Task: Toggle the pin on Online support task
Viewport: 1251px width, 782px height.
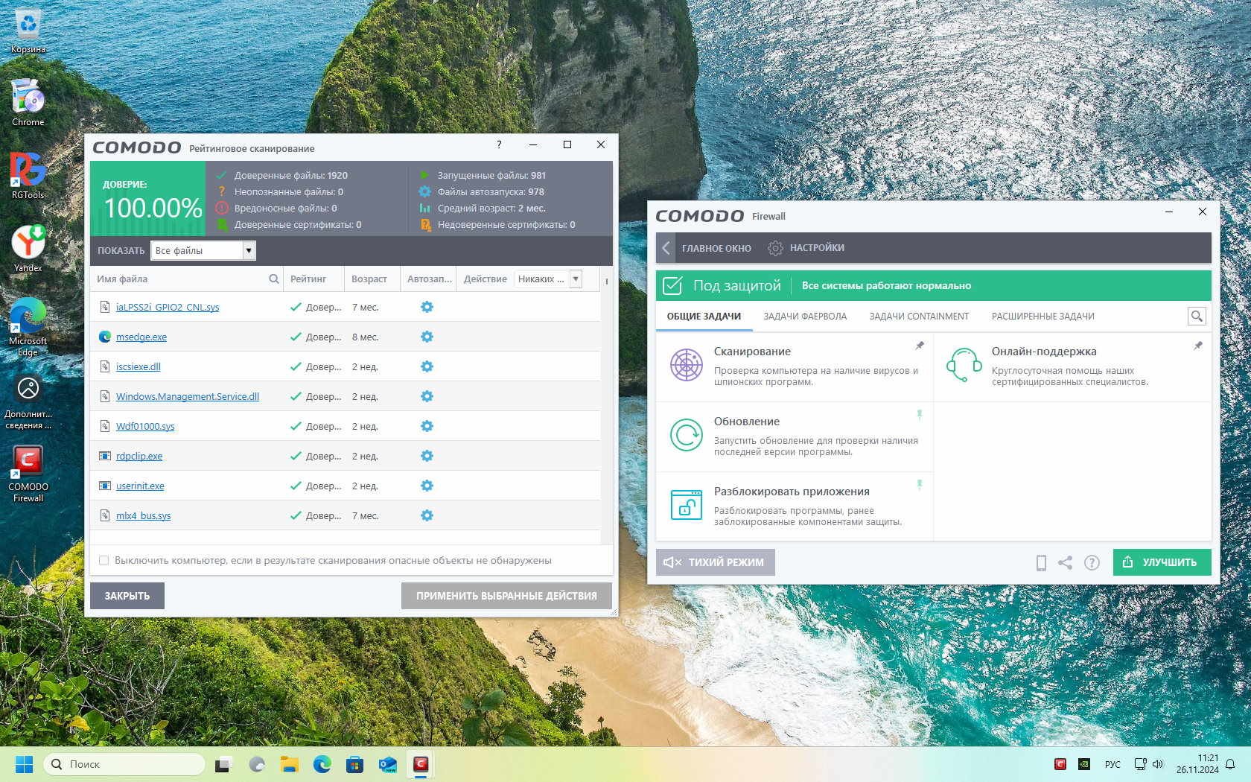Action: pos(1197,346)
